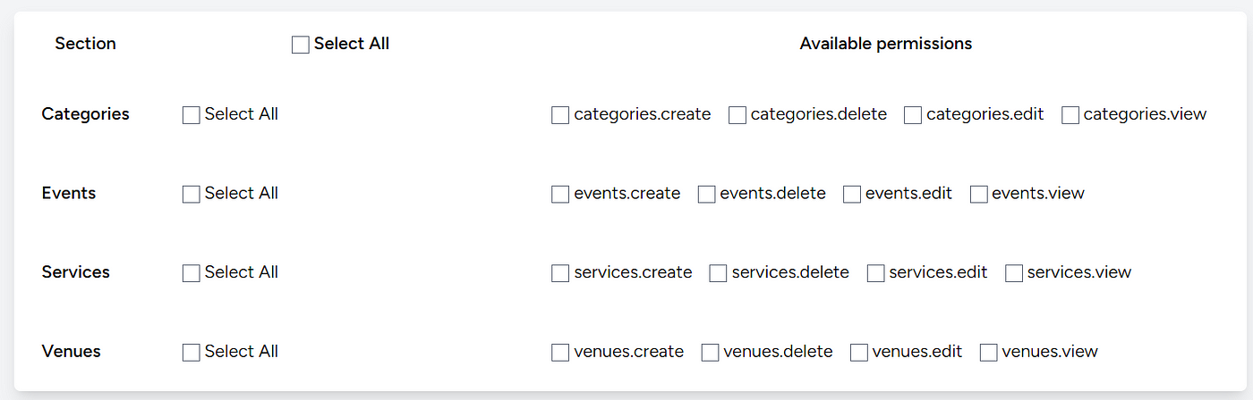1253x400 pixels.
Task: Enable categories.delete permission
Action: 737,115
